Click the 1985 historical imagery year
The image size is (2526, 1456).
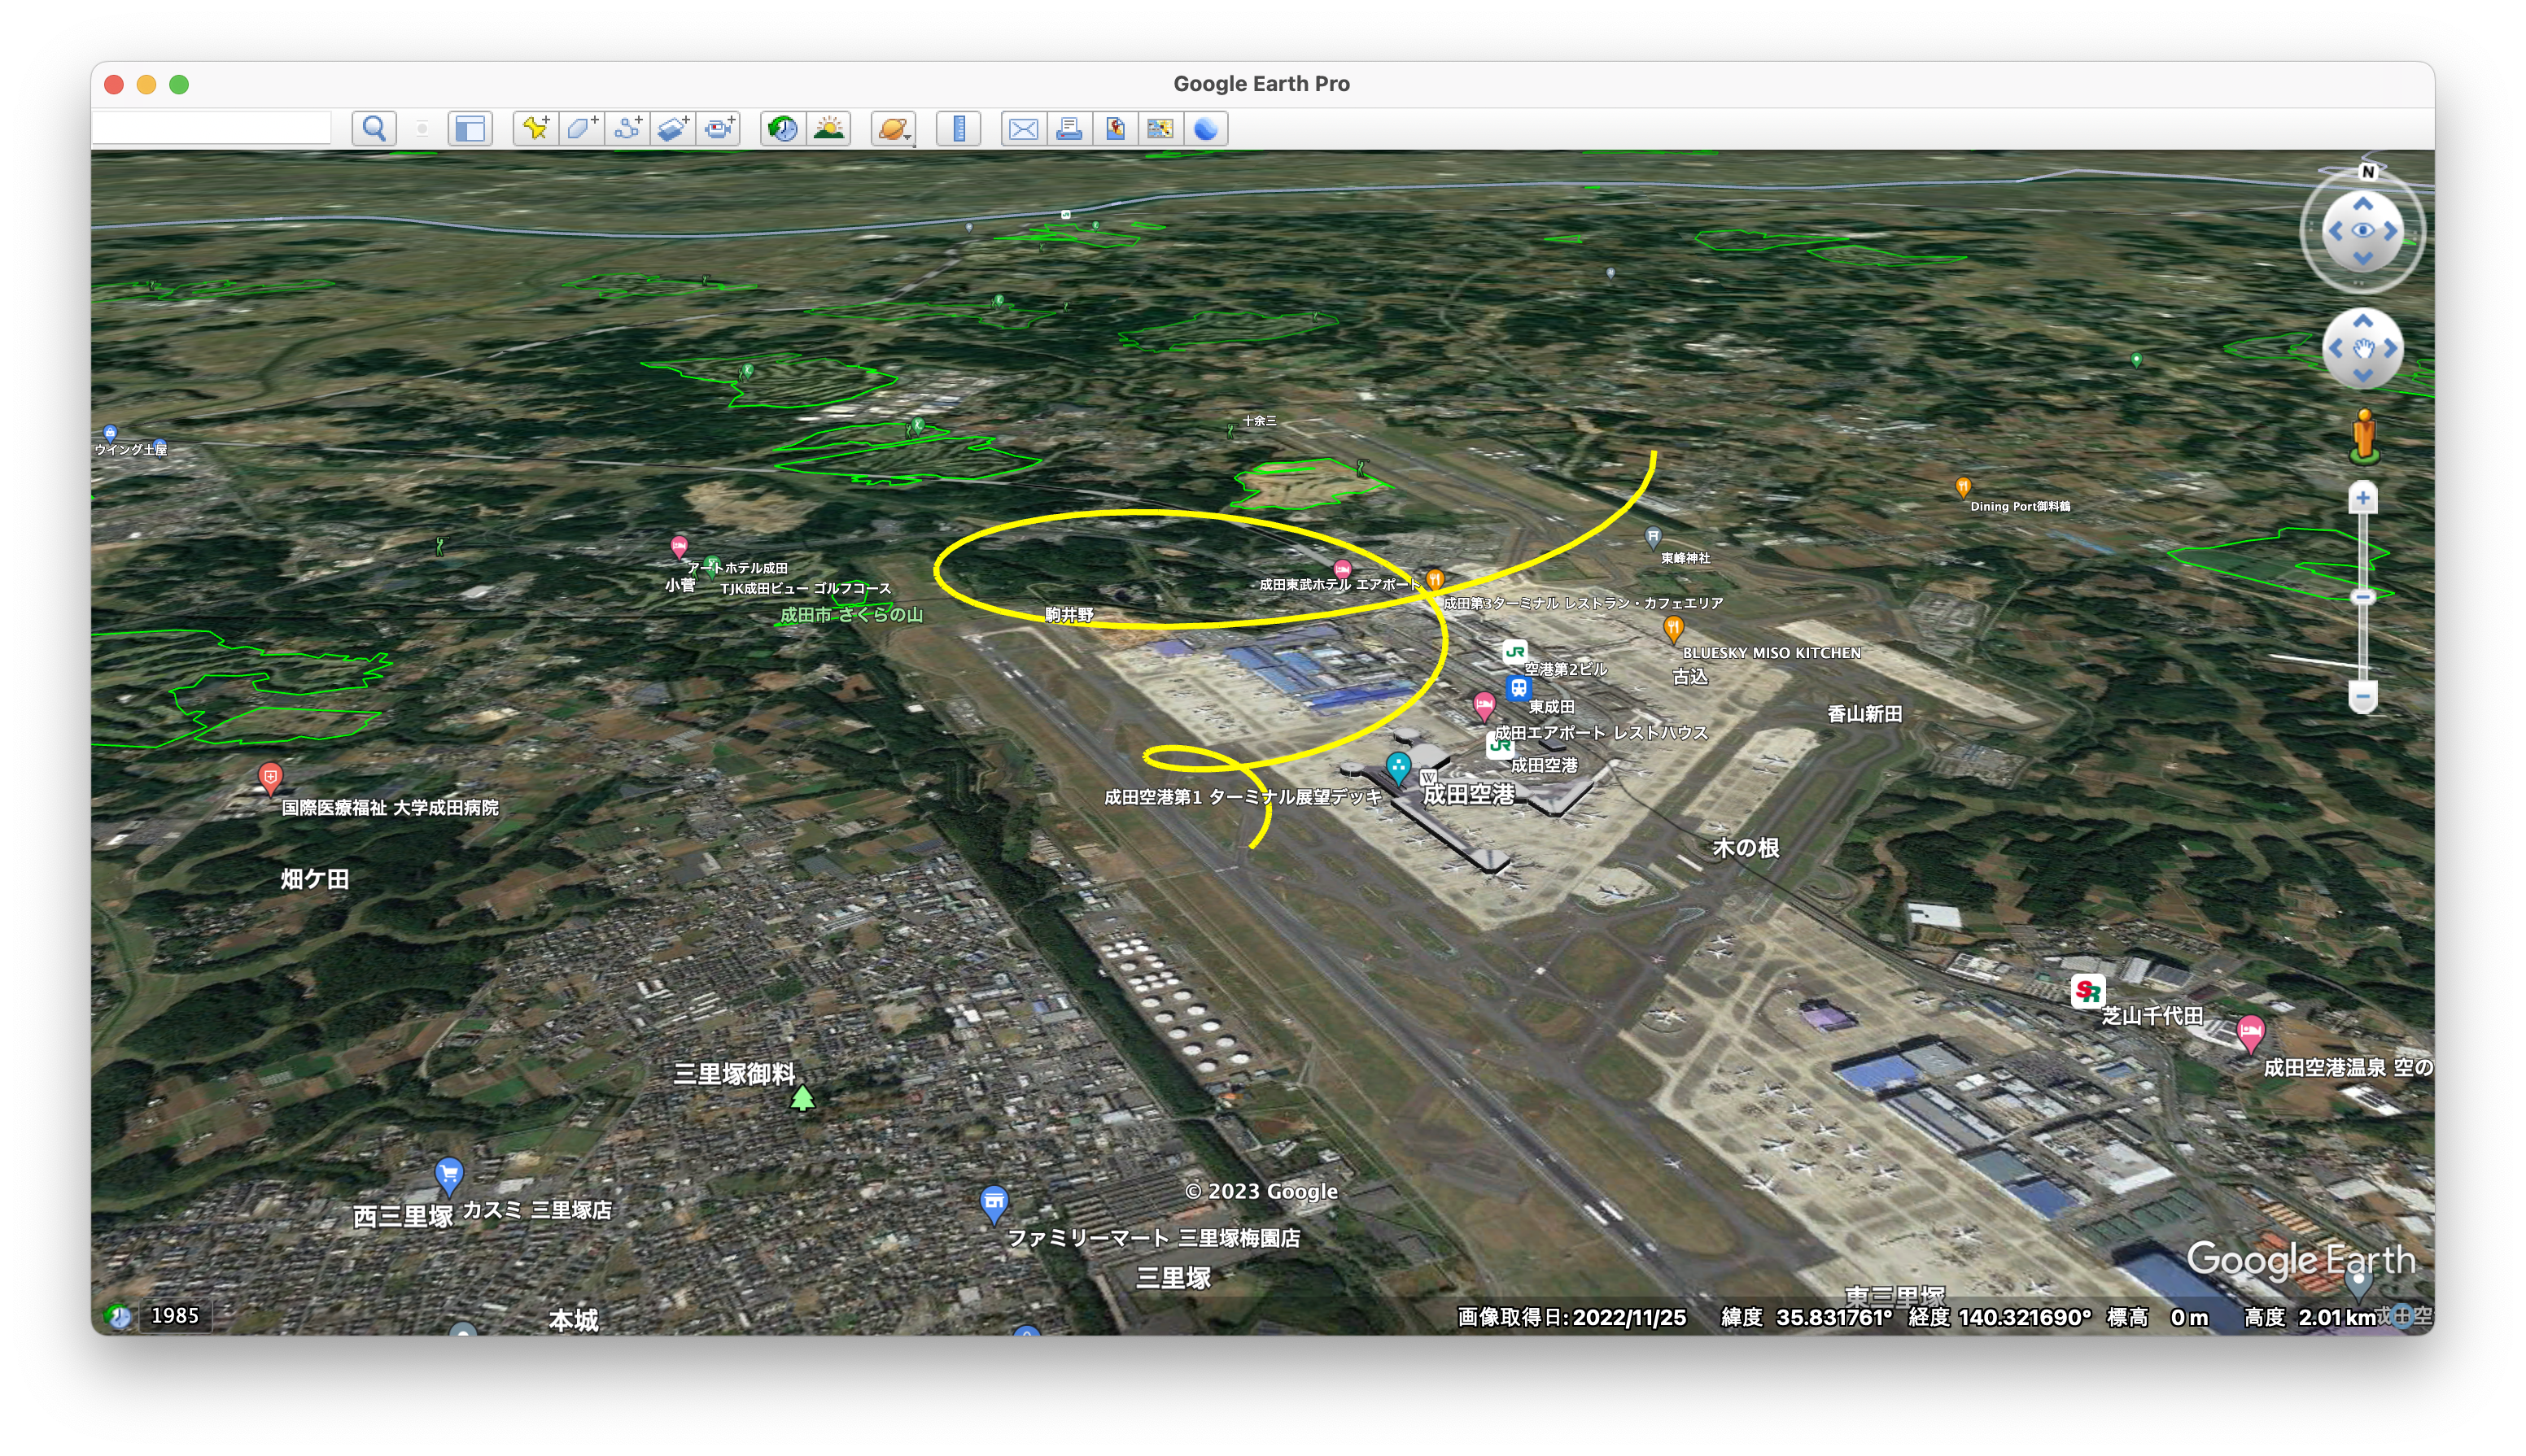[x=175, y=1315]
